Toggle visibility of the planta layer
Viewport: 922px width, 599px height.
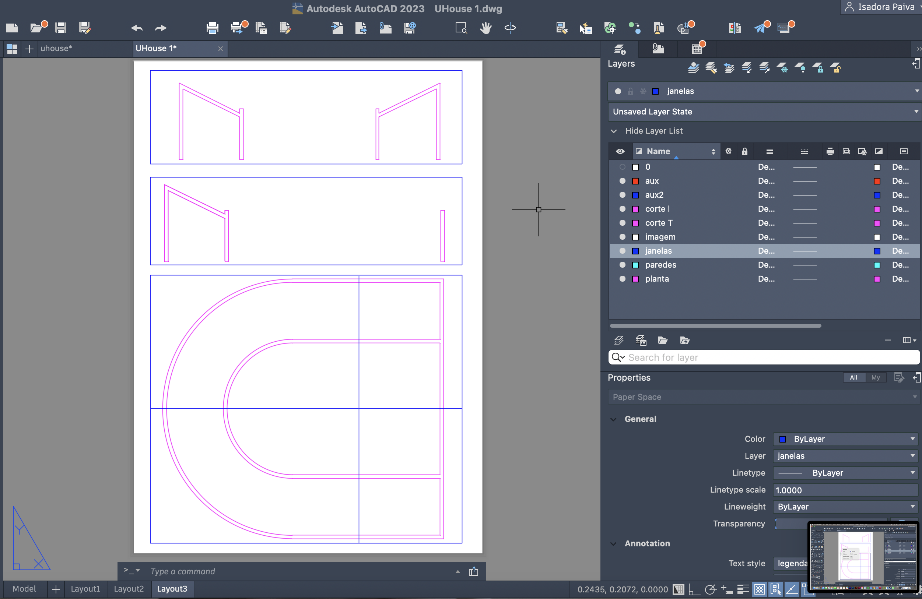coord(622,279)
